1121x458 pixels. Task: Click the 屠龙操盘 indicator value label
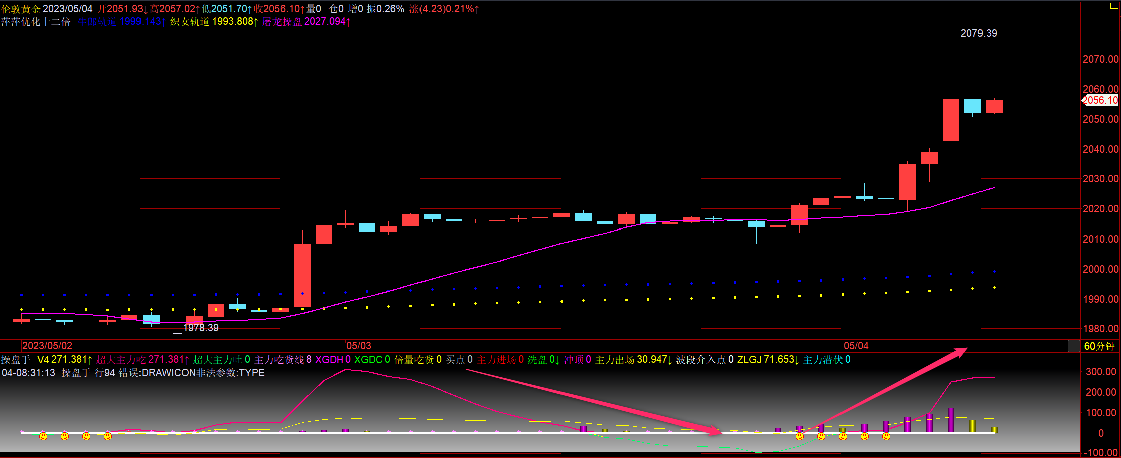coord(306,22)
